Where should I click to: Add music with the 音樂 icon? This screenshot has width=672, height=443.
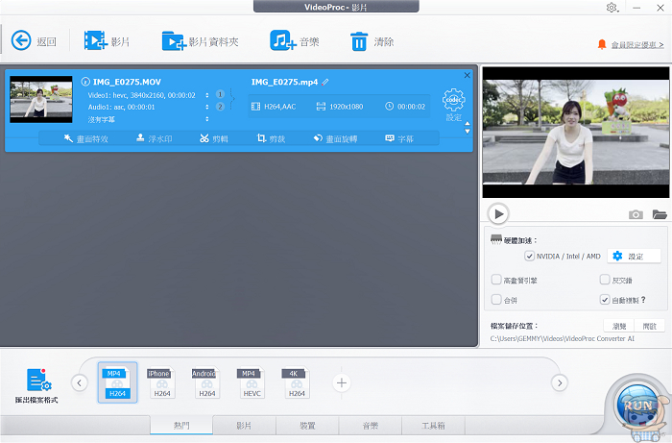(282, 40)
